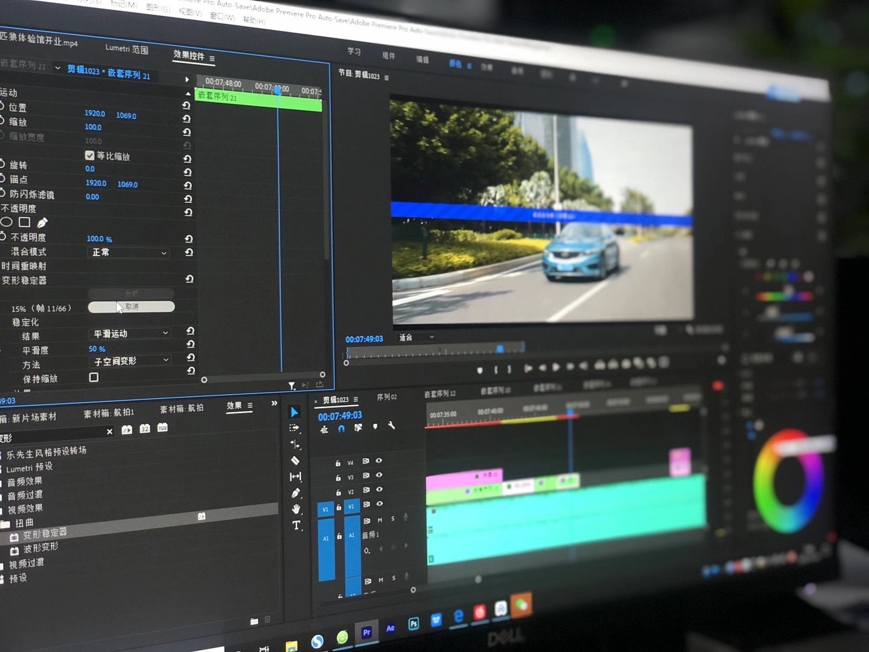
Task: Hide video track V2 eye
Action: (379, 490)
